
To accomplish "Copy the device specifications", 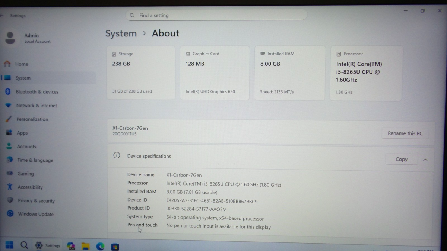I will pyautogui.click(x=401, y=159).
